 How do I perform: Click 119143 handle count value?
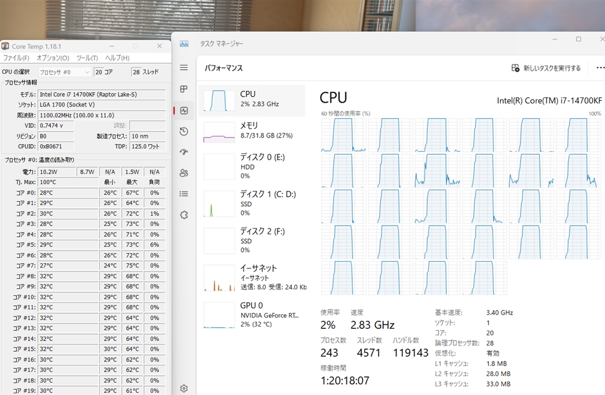coord(411,353)
